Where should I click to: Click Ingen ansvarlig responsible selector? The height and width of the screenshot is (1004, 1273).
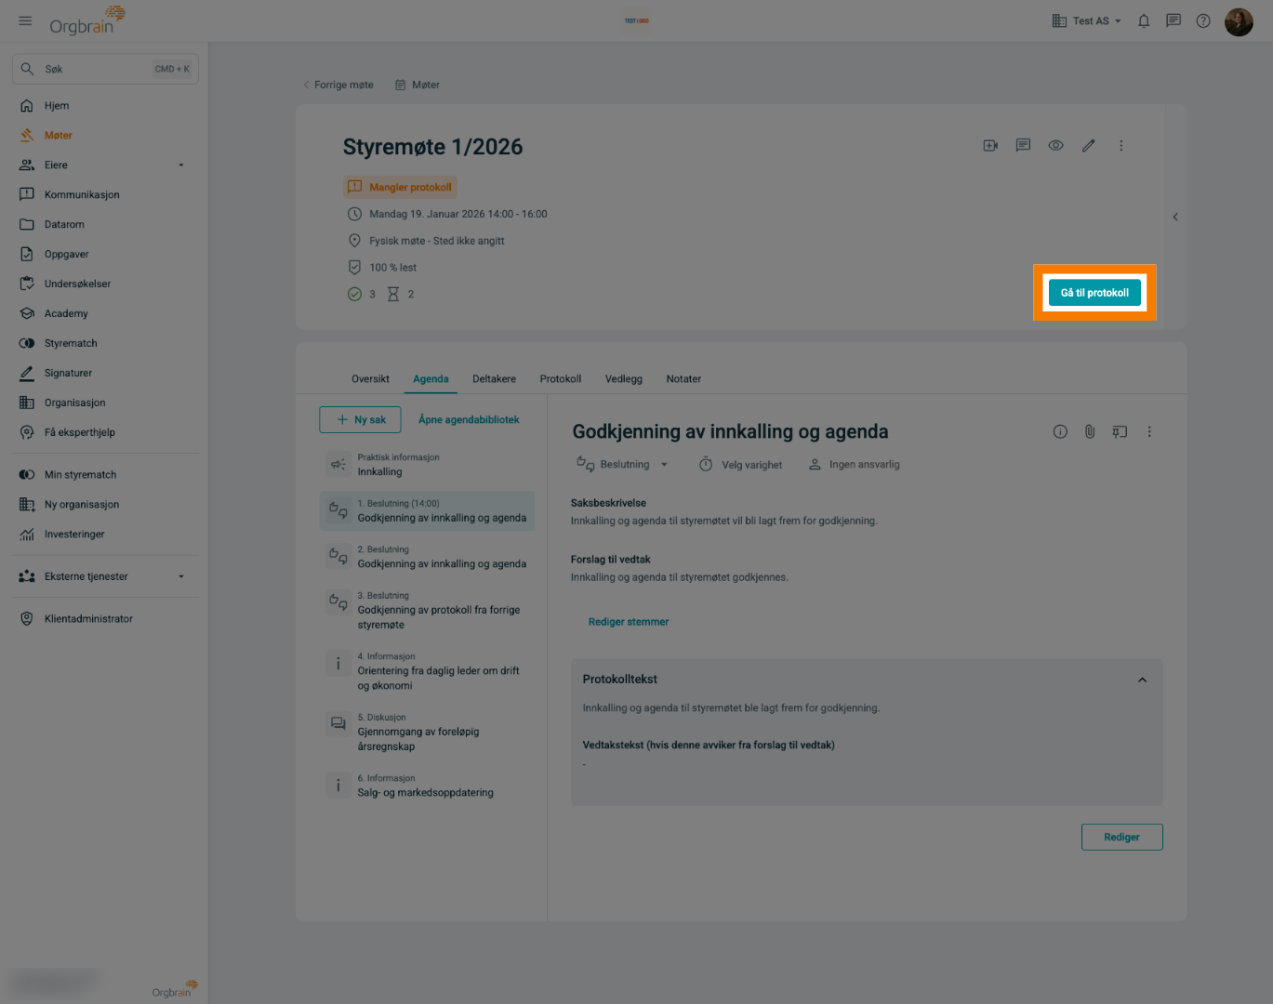point(854,465)
